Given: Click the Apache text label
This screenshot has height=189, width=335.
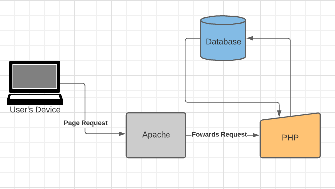Looking at the screenshot, I should 156,135.
